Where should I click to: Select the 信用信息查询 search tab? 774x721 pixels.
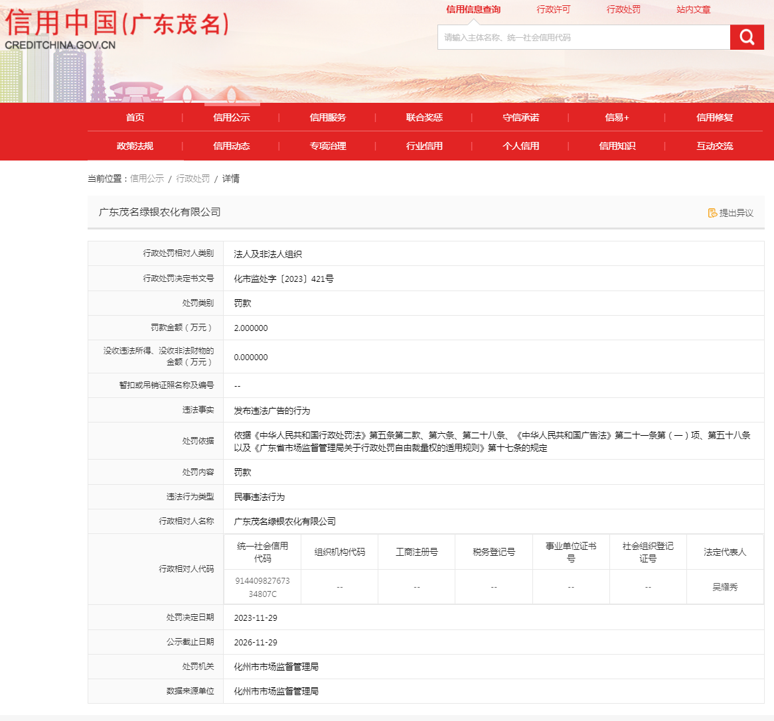tap(473, 9)
